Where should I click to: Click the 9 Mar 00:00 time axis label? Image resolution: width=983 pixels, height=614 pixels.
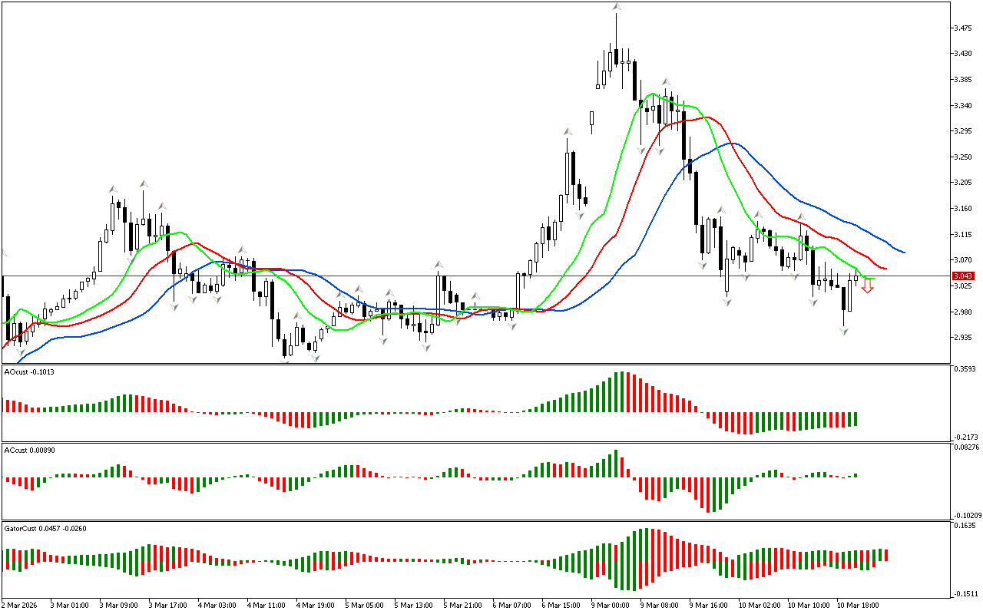(x=611, y=606)
